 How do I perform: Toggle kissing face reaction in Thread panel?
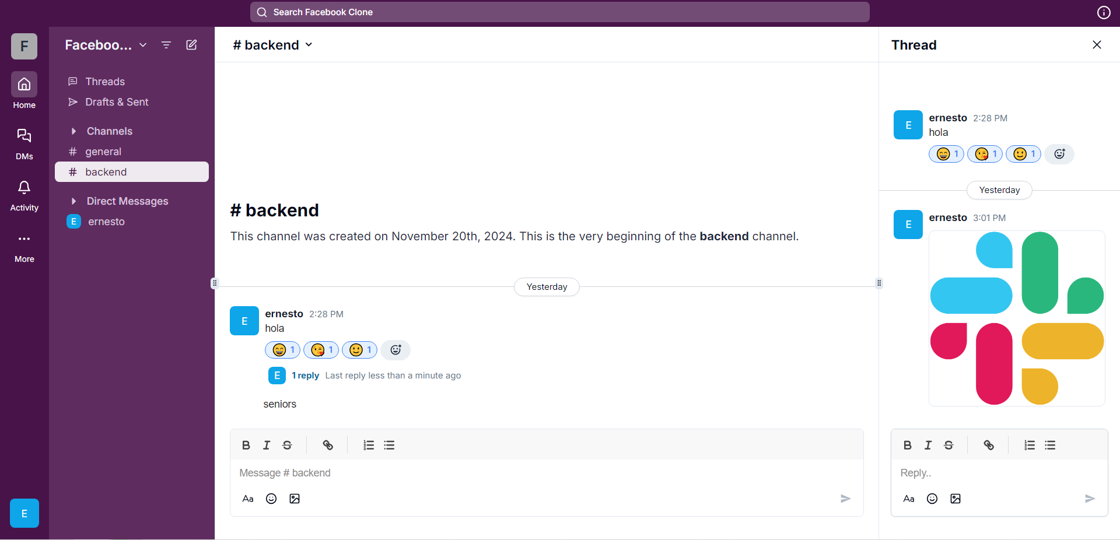click(985, 154)
